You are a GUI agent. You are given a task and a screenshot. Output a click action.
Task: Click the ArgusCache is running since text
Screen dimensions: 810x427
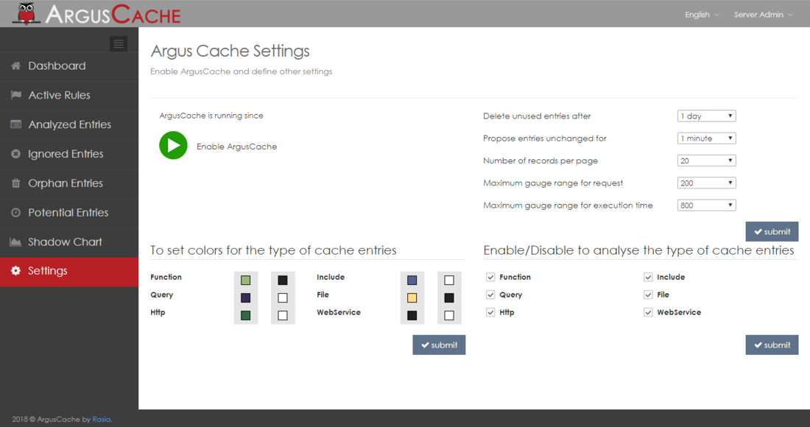211,116
